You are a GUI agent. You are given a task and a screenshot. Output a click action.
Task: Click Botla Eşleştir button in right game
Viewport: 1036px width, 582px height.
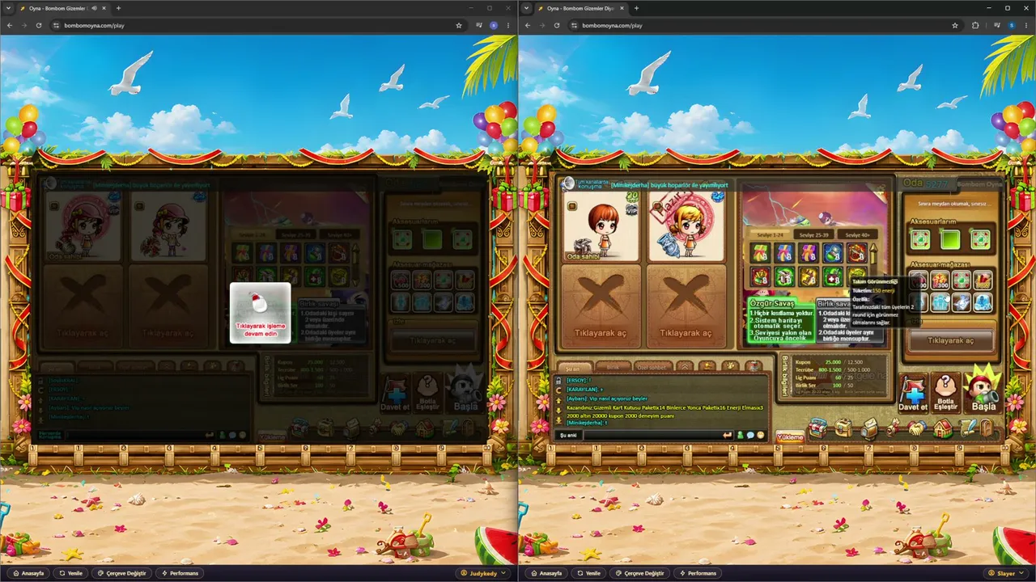[x=945, y=394]
